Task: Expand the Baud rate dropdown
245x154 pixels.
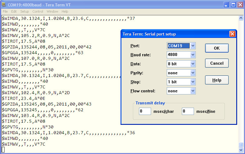Action: point(193,55)
